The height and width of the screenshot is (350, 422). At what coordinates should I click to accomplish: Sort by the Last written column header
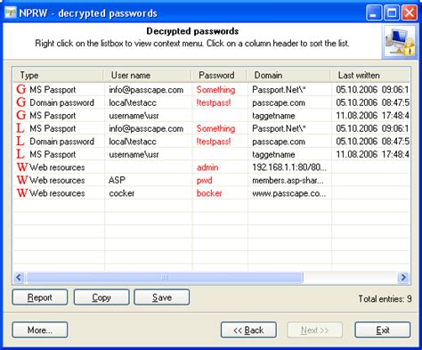(x=370, y=75)
